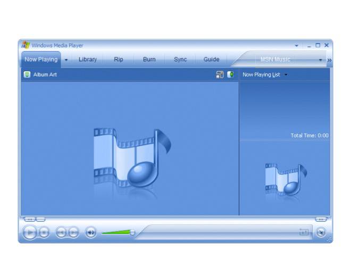This screenshot has height=260, width=351.
Task: Click the MSN Music store button
Action: 275,60
